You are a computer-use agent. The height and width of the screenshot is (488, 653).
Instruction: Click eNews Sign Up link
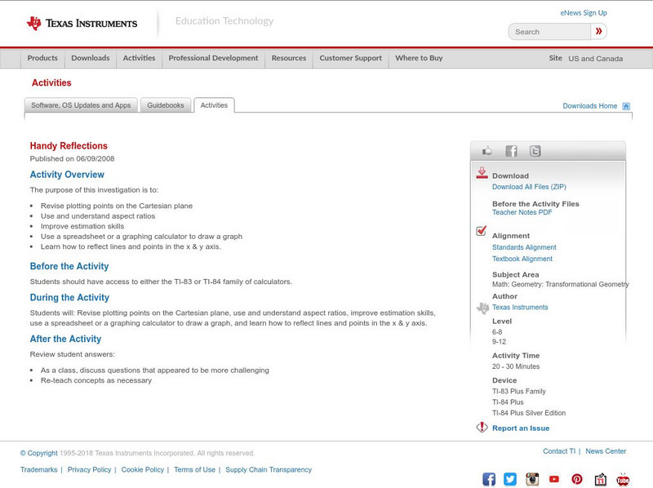coord(584,13)
